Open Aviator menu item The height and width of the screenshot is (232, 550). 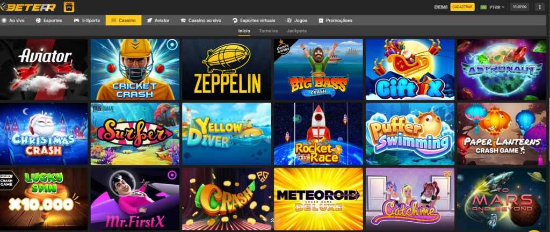coord(158,20)
